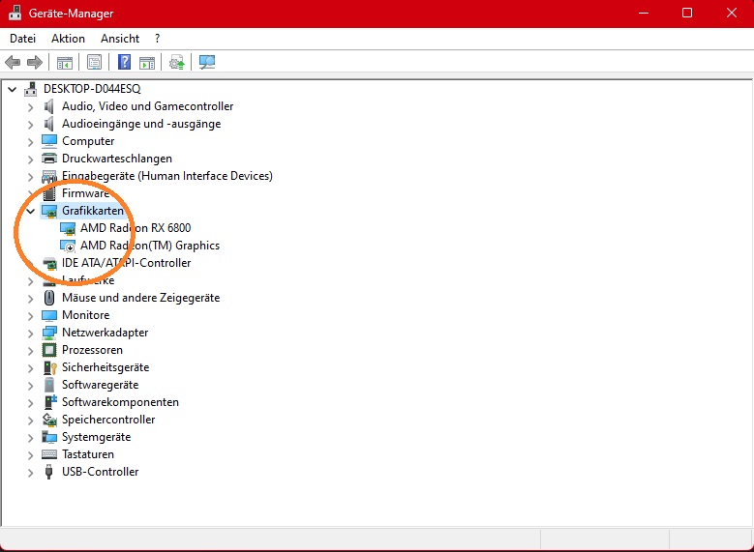754x552 pixels.
Task: Click the Audioeingänge und -ausgänge speaker icon
Action: coord(49,124)
